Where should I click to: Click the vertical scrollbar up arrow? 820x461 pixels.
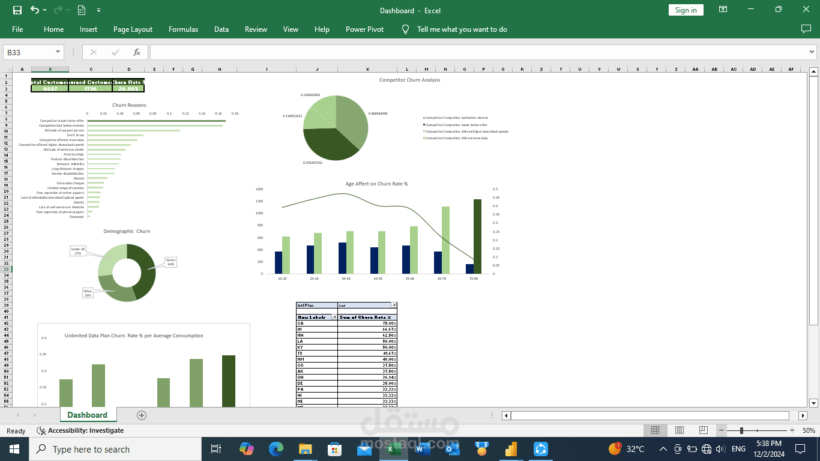point(814,72)
